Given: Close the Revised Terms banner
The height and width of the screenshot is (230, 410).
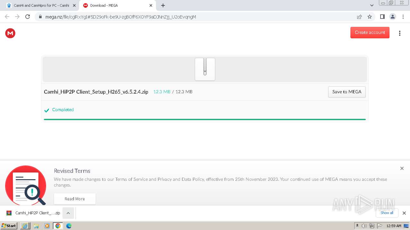Looking at the screenshot, I should (402, 168).
